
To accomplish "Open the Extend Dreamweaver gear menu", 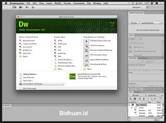I will tap(27, 7).
